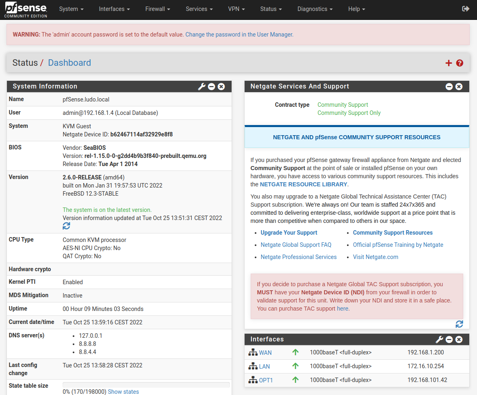
Task: Open the Netgate Professional Services link
Action: click(298, 257)
